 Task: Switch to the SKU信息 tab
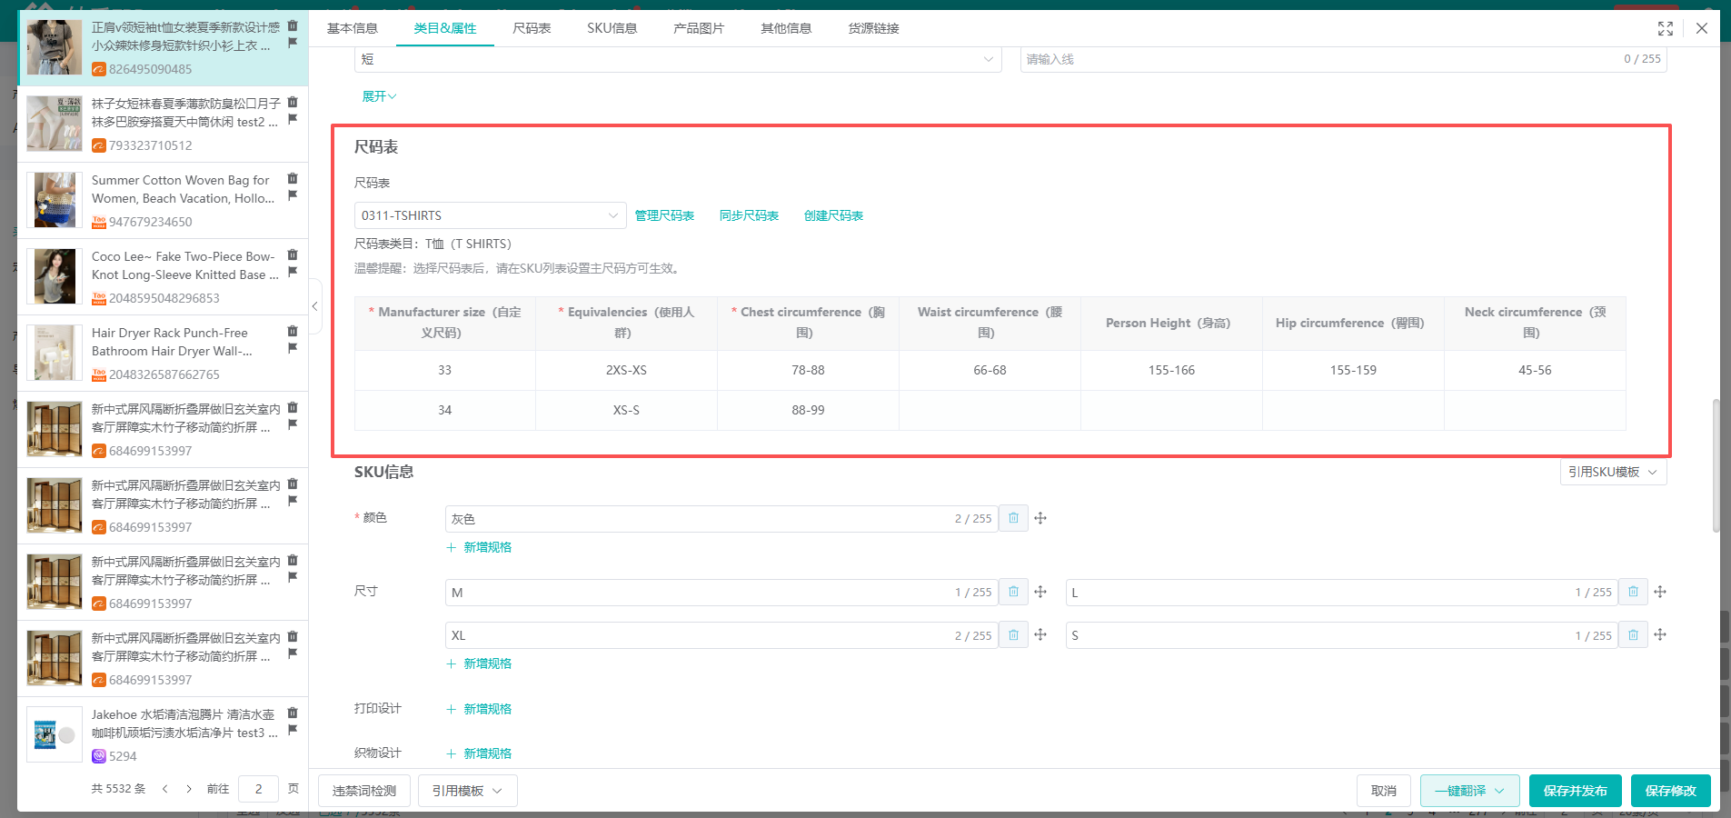click(x=612, y=28)
